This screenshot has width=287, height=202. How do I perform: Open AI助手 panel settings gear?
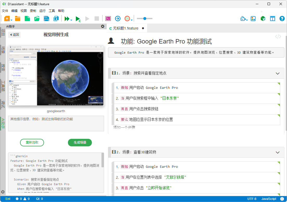(103, 26)
